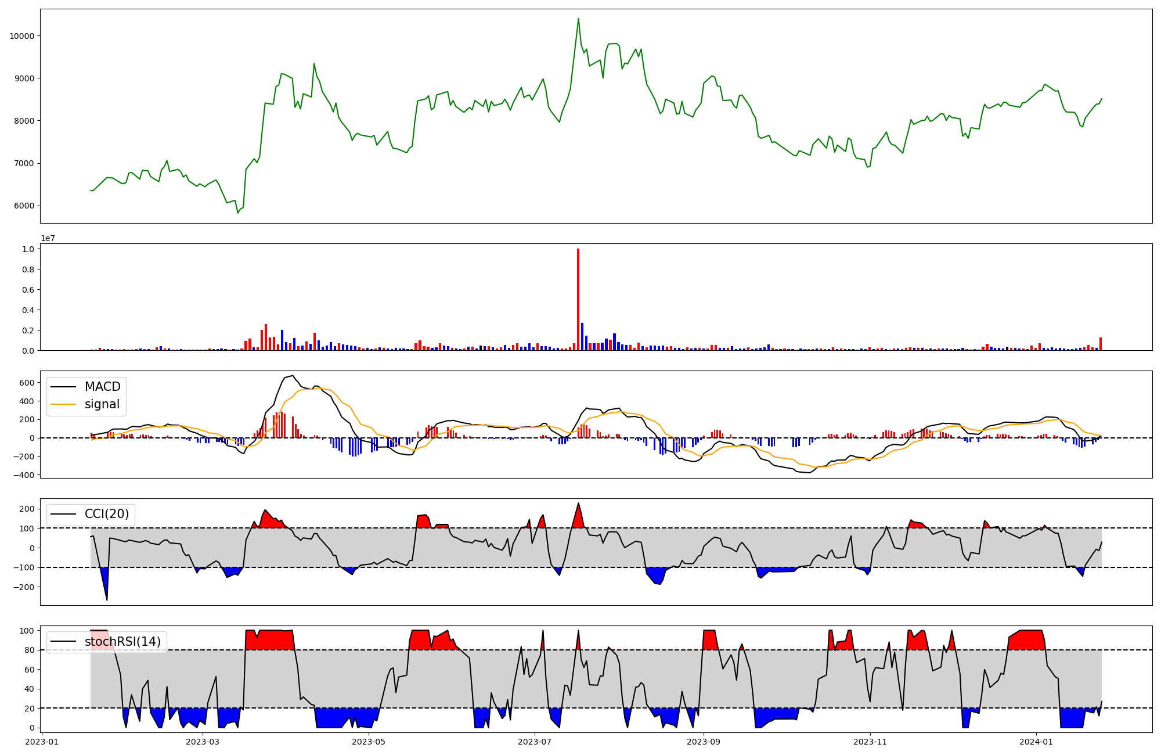Click the stochRSI(14) legend entry

122,642
